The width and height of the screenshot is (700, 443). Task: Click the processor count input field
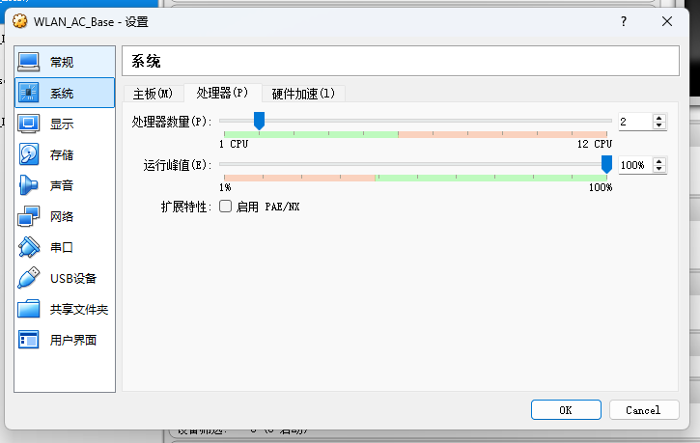pos(634,122)
